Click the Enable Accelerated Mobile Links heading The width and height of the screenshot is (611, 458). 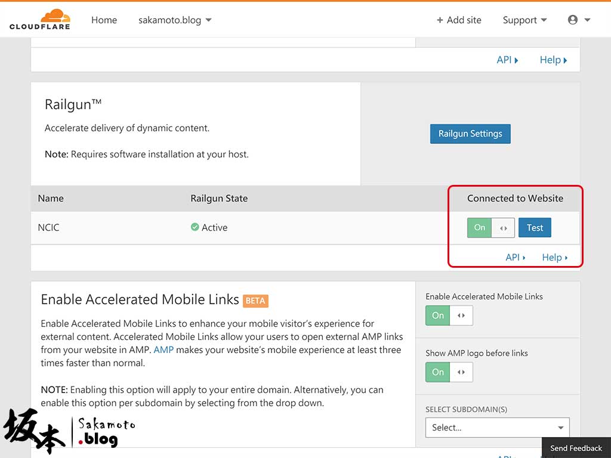tap(140, 299)
